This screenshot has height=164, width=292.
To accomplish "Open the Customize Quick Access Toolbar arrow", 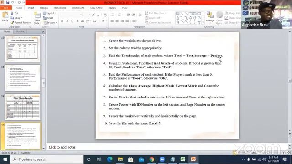I will coord(24,3).
